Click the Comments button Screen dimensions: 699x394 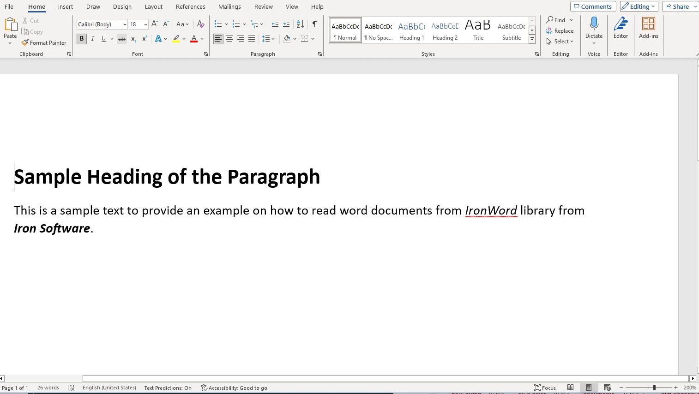point(593,6)
